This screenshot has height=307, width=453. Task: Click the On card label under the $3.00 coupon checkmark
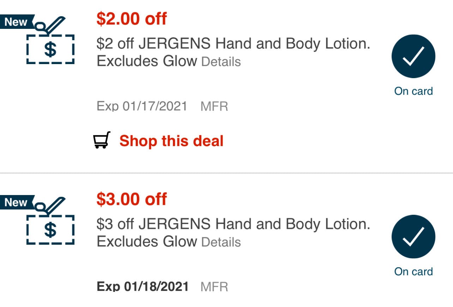tap(413, 272)
